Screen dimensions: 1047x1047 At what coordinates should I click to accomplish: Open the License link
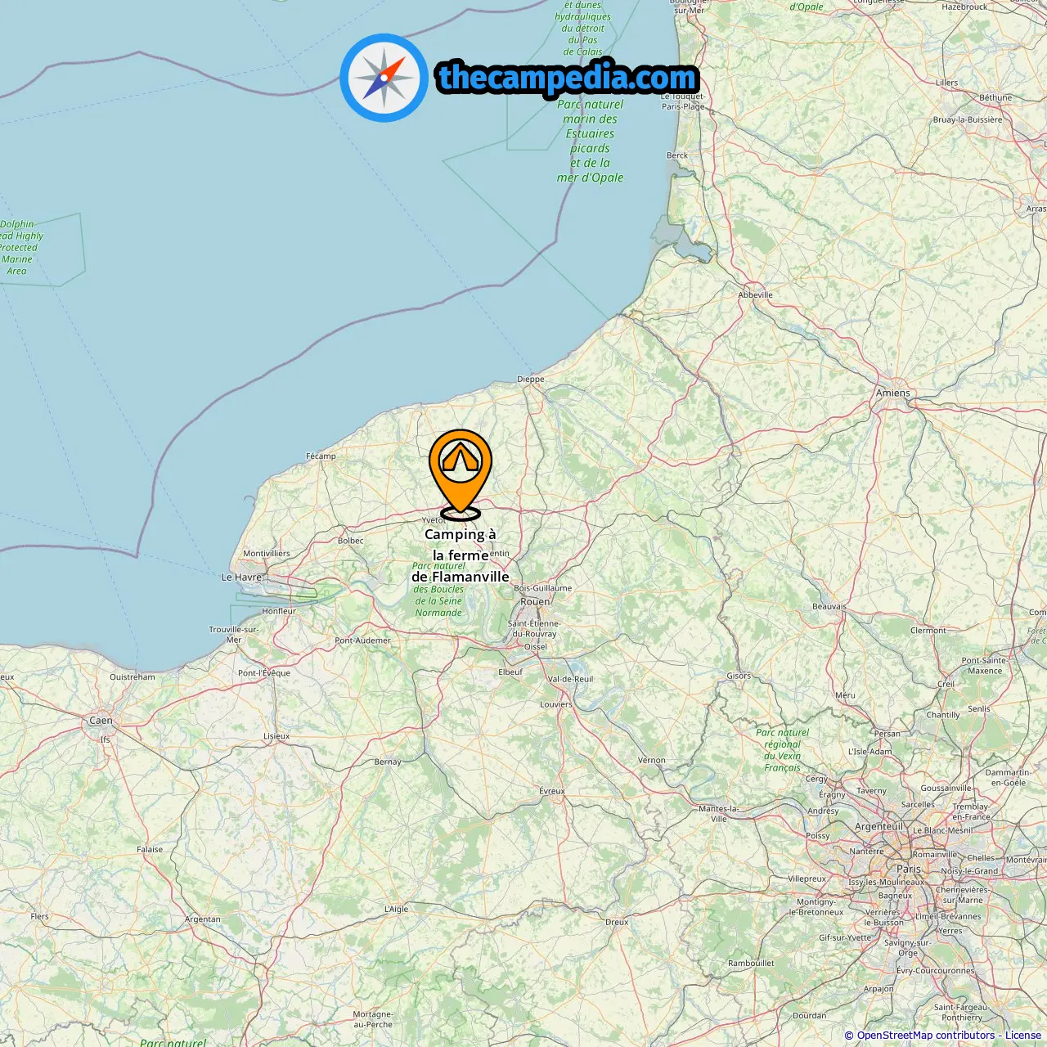(x=1023, y=1036)
